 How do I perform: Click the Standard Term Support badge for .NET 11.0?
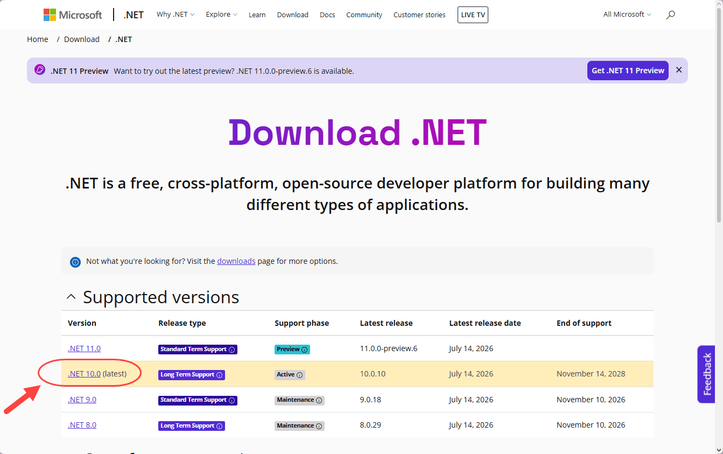pyautogui.click(x=198, y=349)
